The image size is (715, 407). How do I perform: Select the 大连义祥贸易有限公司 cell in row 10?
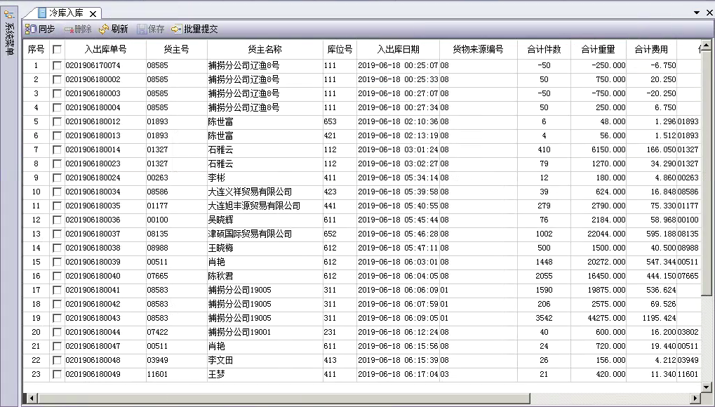(x=250, y=192)
